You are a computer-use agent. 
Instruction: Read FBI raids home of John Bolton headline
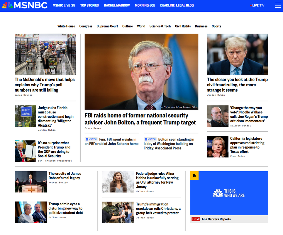tap(140, 119)
